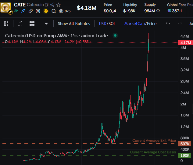Click the Catecoin/USD chart title
Viewport: 193px width, 165px height.
(56, 36)
